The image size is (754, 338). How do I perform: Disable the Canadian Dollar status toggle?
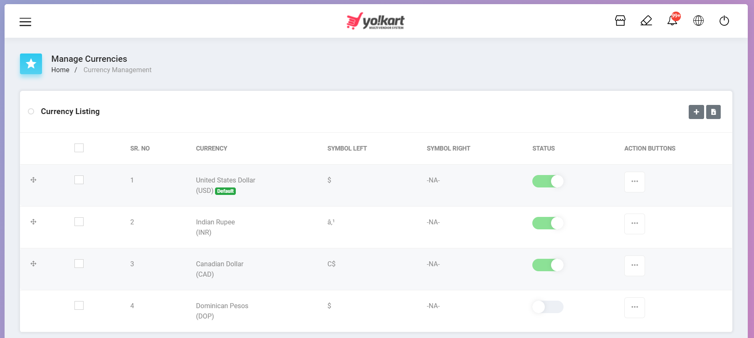pyautogui.click(x=548, y=265)
